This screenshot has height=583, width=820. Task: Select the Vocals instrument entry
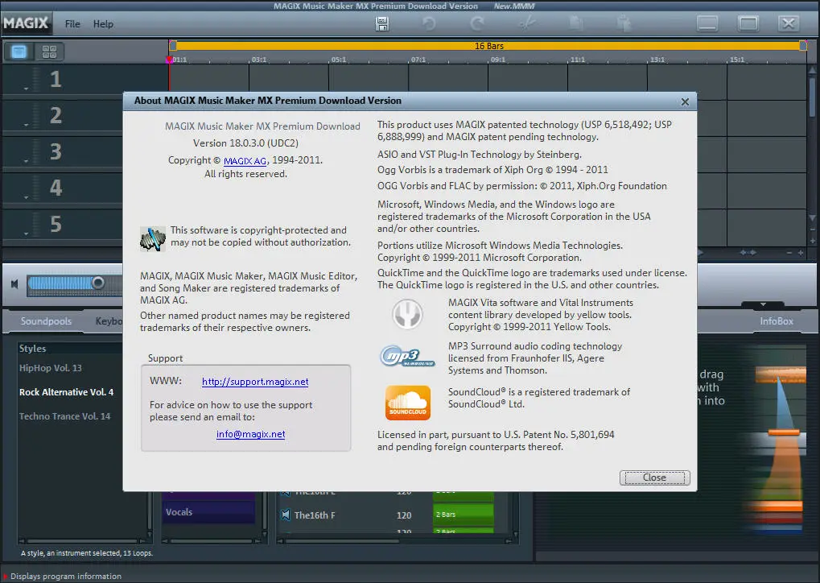click(208, 512)
